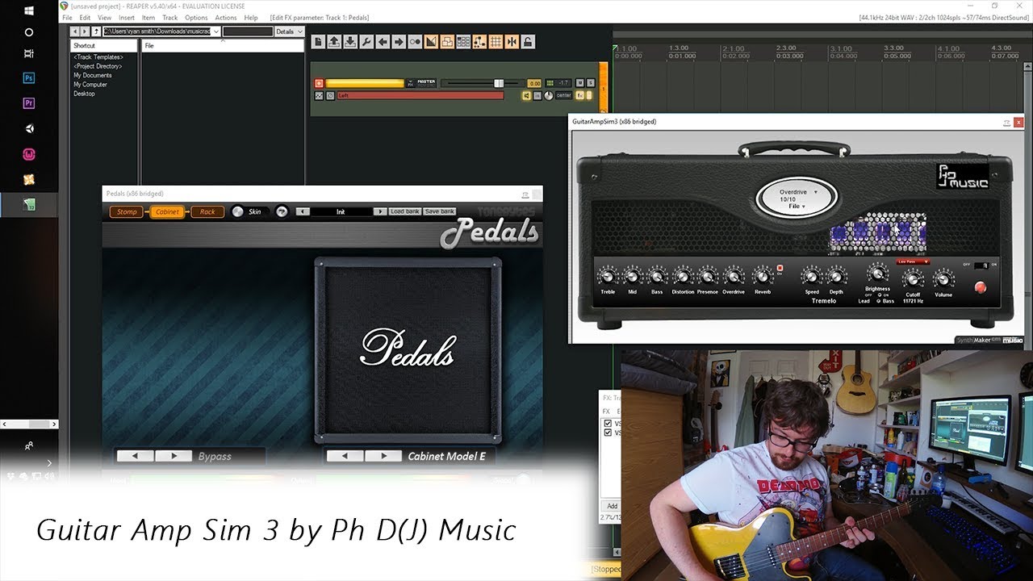The image size is (1033, 581).
Task: Open the path dropdown in media explorer
Action: (x=215, y=31)
